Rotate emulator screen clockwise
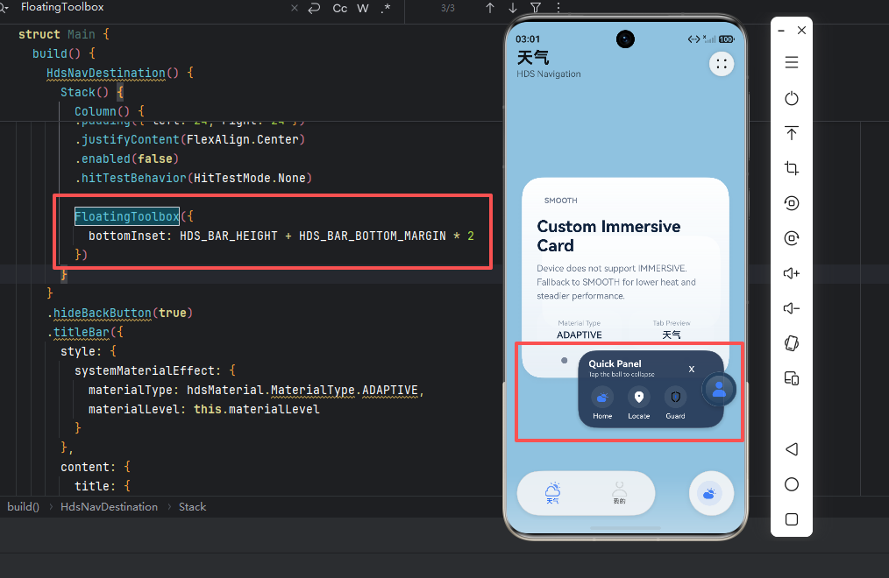 pos(792,238)
